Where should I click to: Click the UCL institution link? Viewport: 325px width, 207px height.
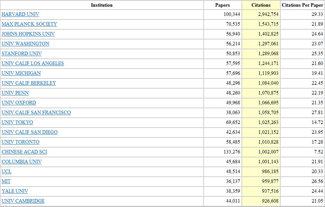click(6, 171)
